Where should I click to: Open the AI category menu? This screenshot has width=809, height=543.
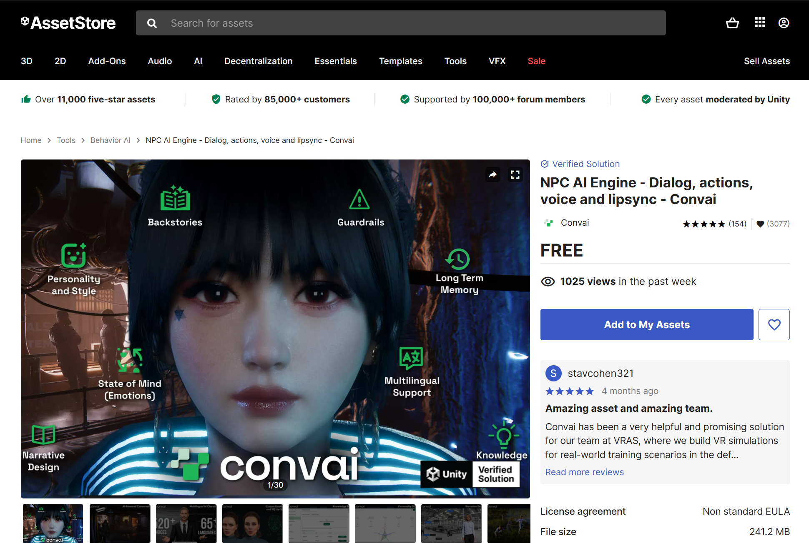pyautogui.click(x=198, y=61)
